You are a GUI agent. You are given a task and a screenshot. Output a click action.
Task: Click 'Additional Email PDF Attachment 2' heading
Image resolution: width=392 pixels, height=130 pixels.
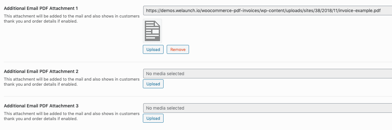click(41, 71)
